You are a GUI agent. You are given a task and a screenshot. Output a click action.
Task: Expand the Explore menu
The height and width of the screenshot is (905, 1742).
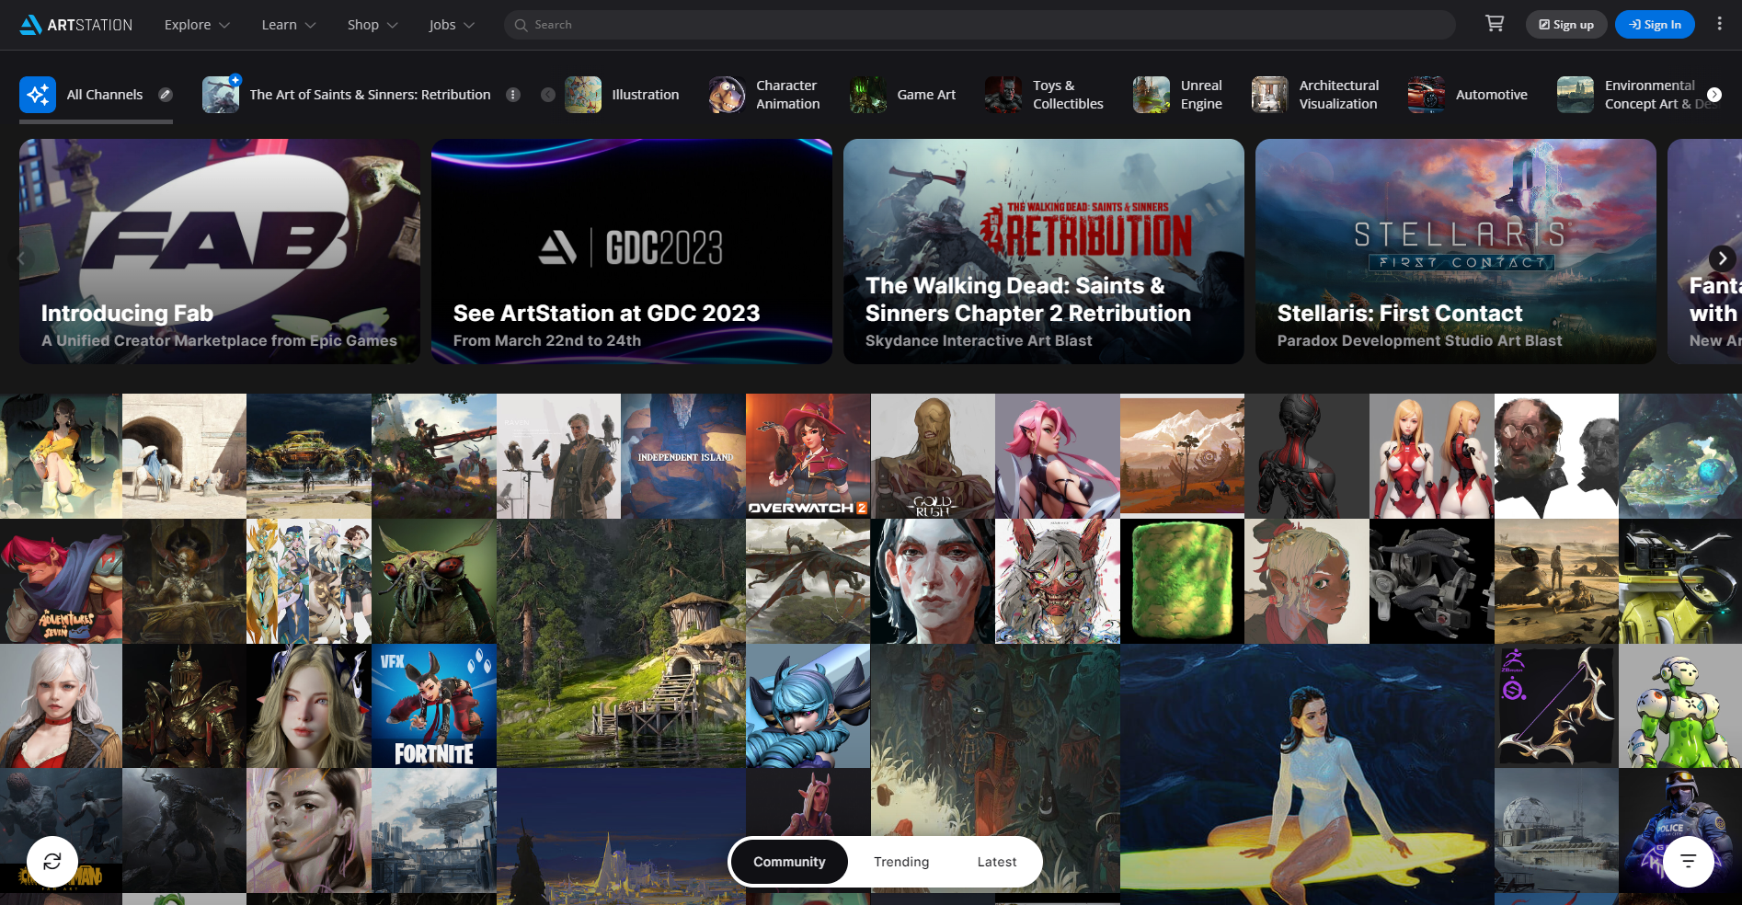point(197,25)
